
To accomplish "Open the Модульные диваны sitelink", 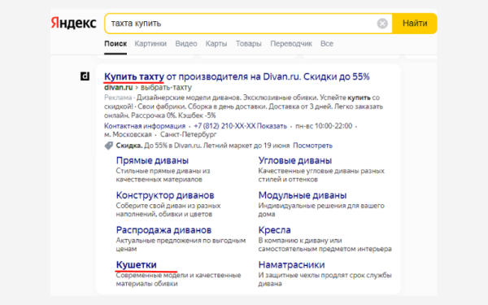I will 303,195.
